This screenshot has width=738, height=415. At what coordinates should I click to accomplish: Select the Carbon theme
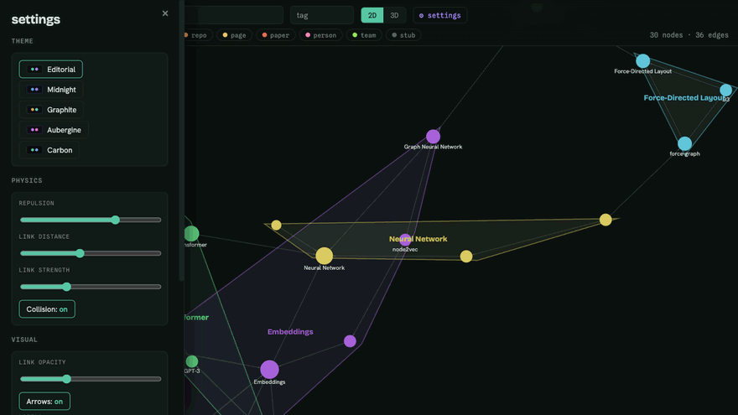click(x=49, y=150)
